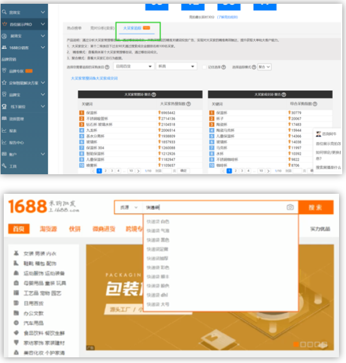Viewport: 346px width, 363px height.
Task: Click the second carousel indicator square
Action: [x=302, y=344]
